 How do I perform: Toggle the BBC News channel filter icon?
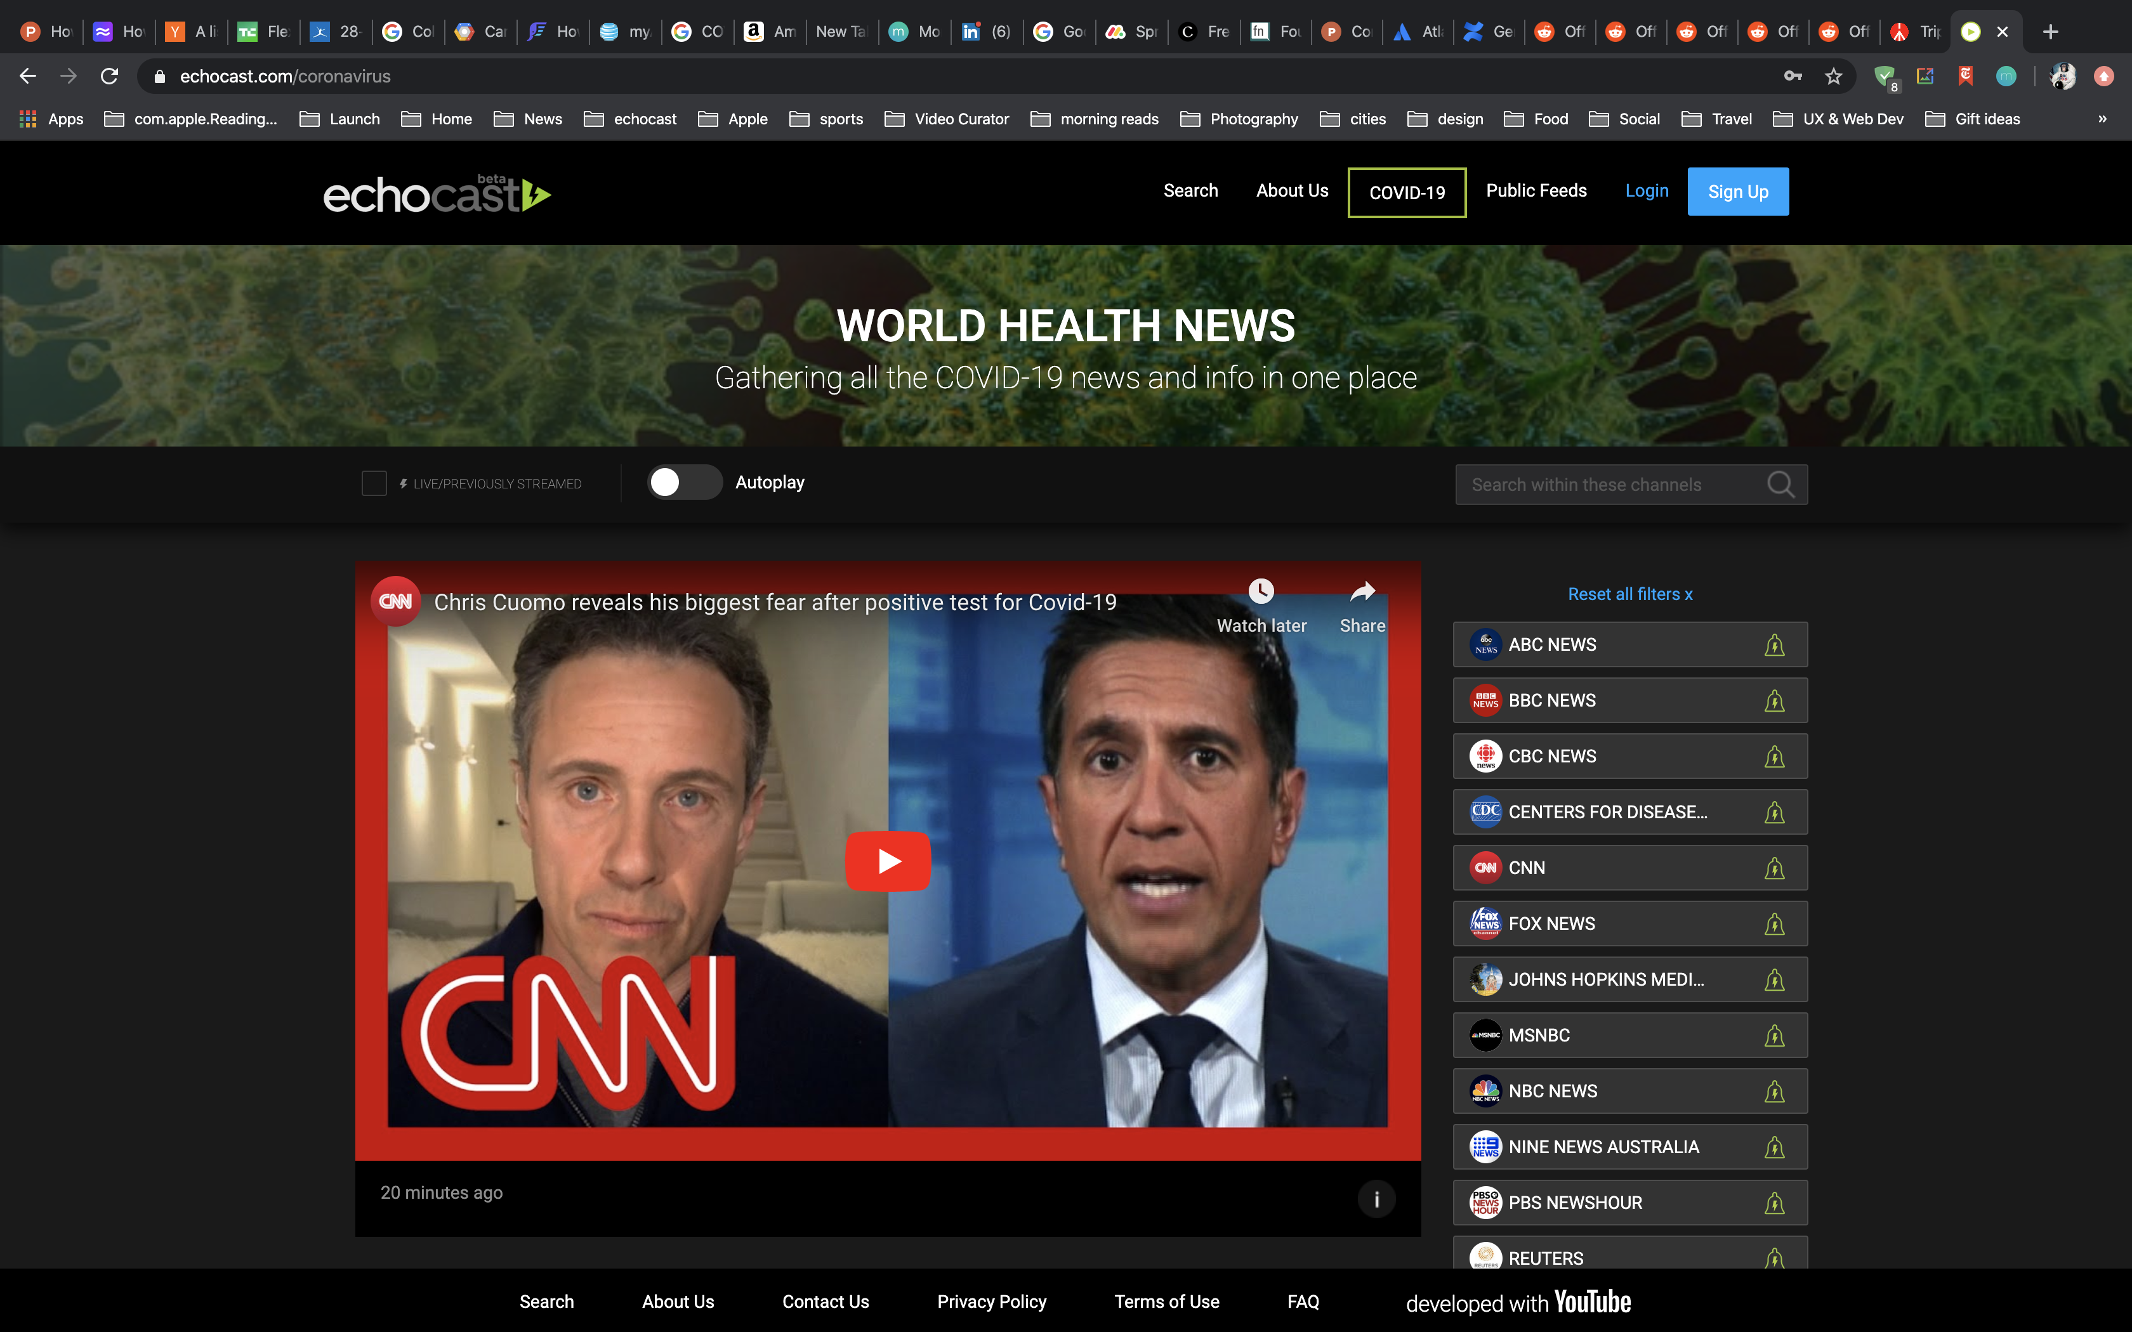(1773, 700)
